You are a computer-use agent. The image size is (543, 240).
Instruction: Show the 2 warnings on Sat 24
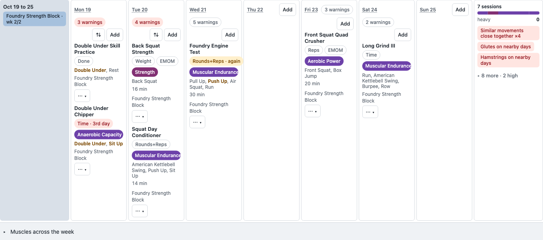[378, 22]
